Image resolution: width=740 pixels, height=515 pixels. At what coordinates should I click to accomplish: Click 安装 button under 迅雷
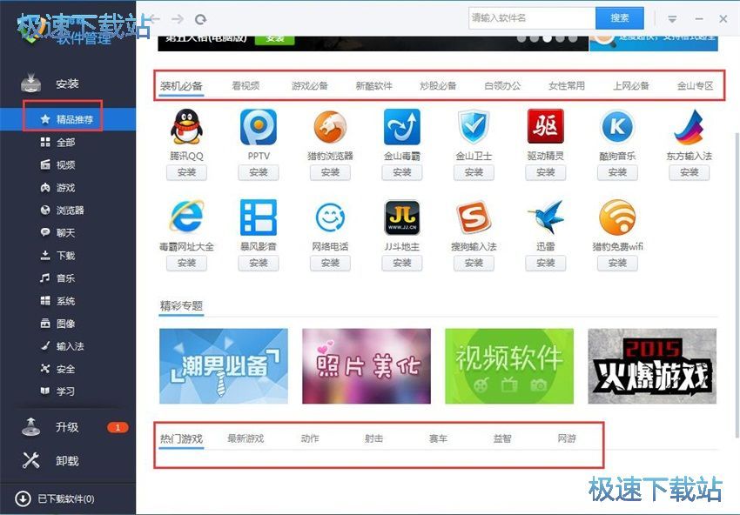click(x=546, y=264)
